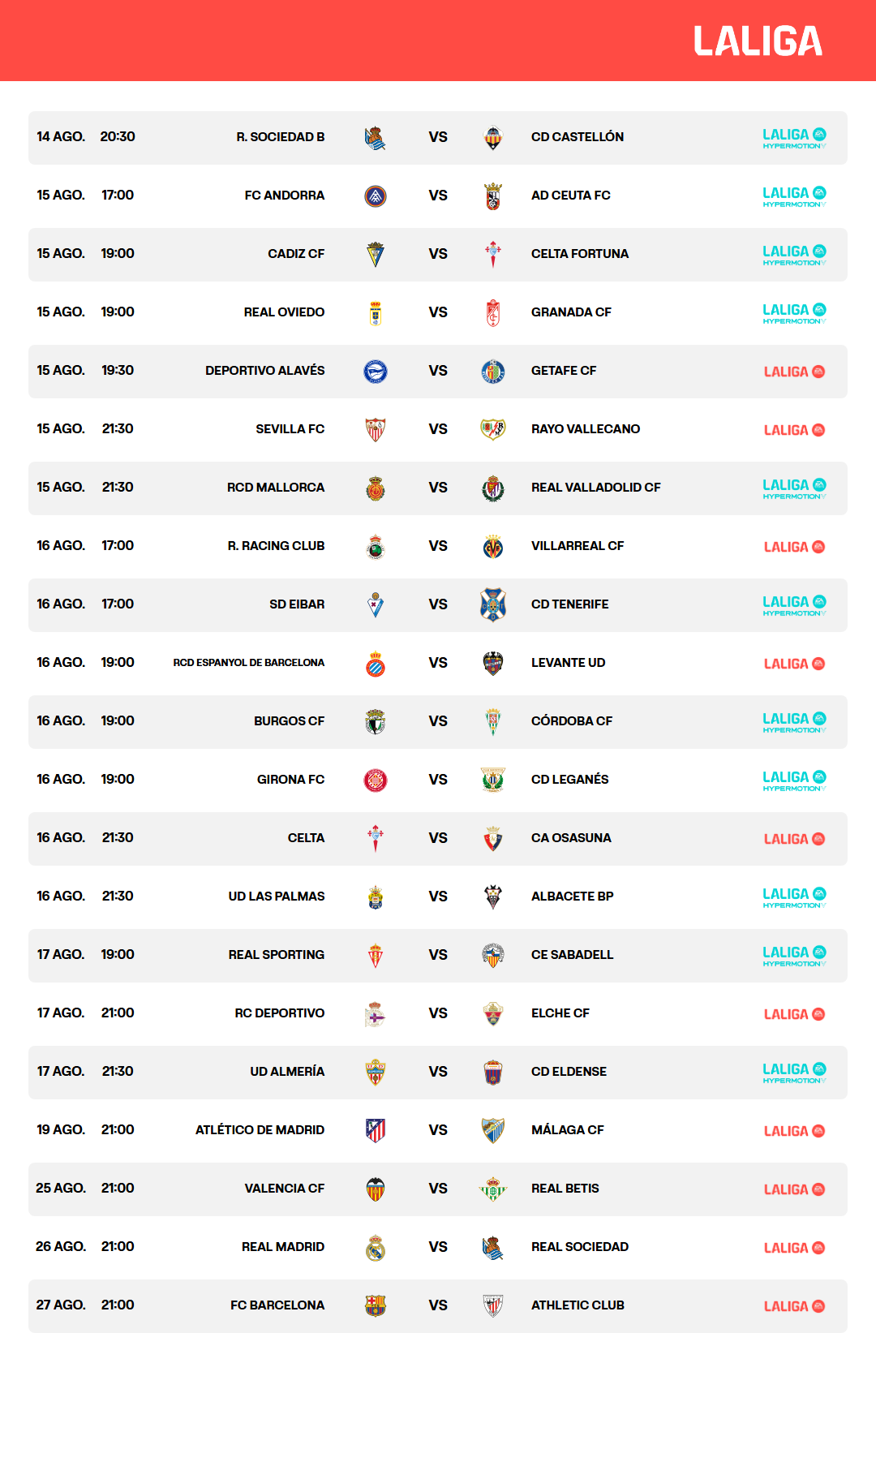Click the Valencia CF crest icon
The height and width of the screenshot is (1462, 876).
point(376,1189)
